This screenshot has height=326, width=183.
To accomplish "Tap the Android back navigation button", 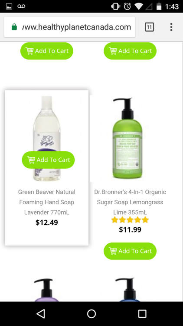I will [x=41, y=313].
